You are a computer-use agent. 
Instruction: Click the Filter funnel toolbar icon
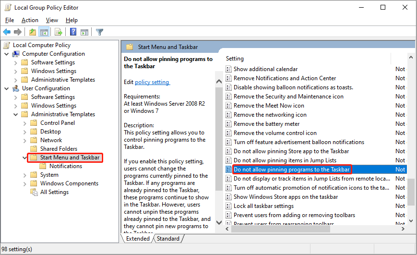(99, 32)
